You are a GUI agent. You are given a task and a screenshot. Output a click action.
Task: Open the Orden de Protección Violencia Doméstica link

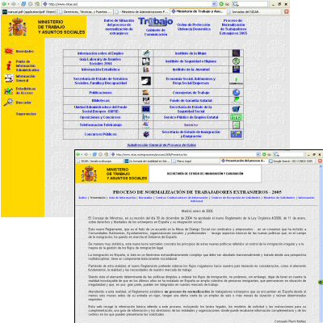194,27
